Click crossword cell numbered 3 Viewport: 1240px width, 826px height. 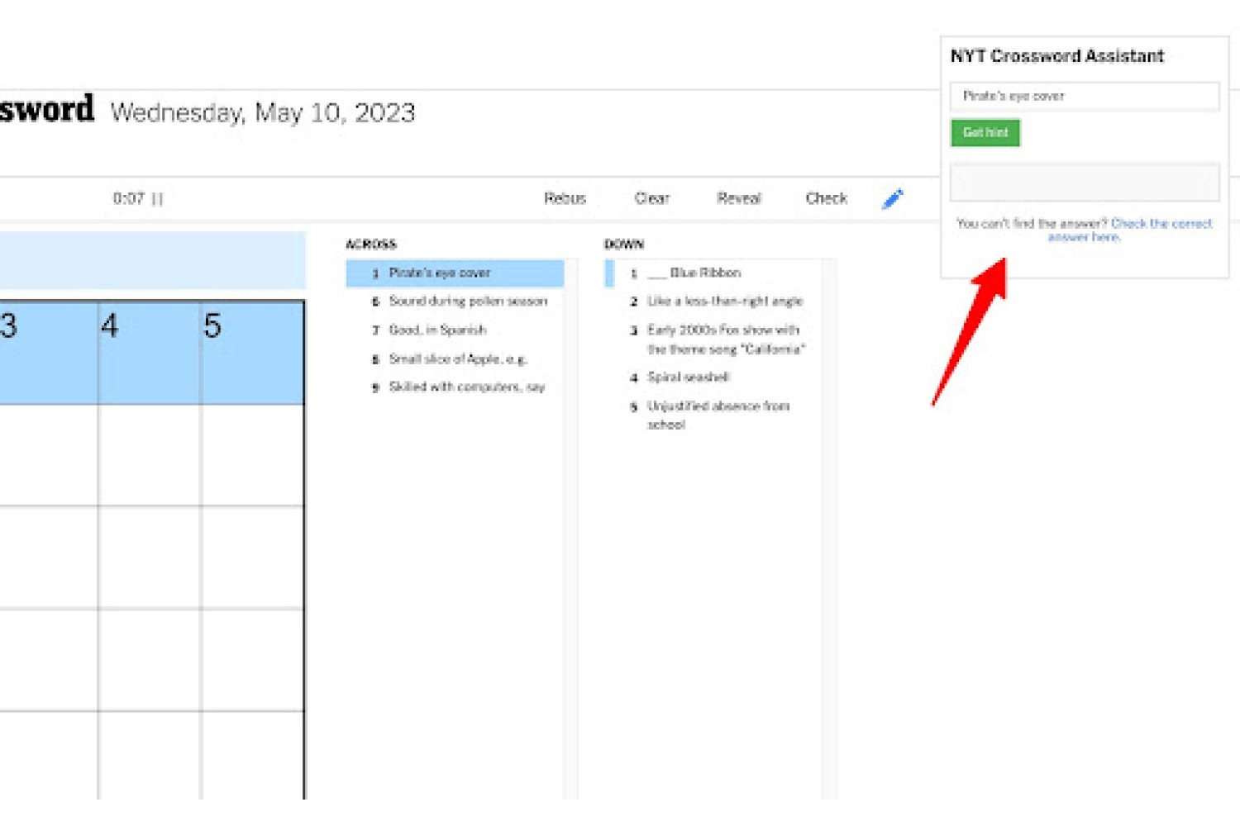click(x=48, y=353)
